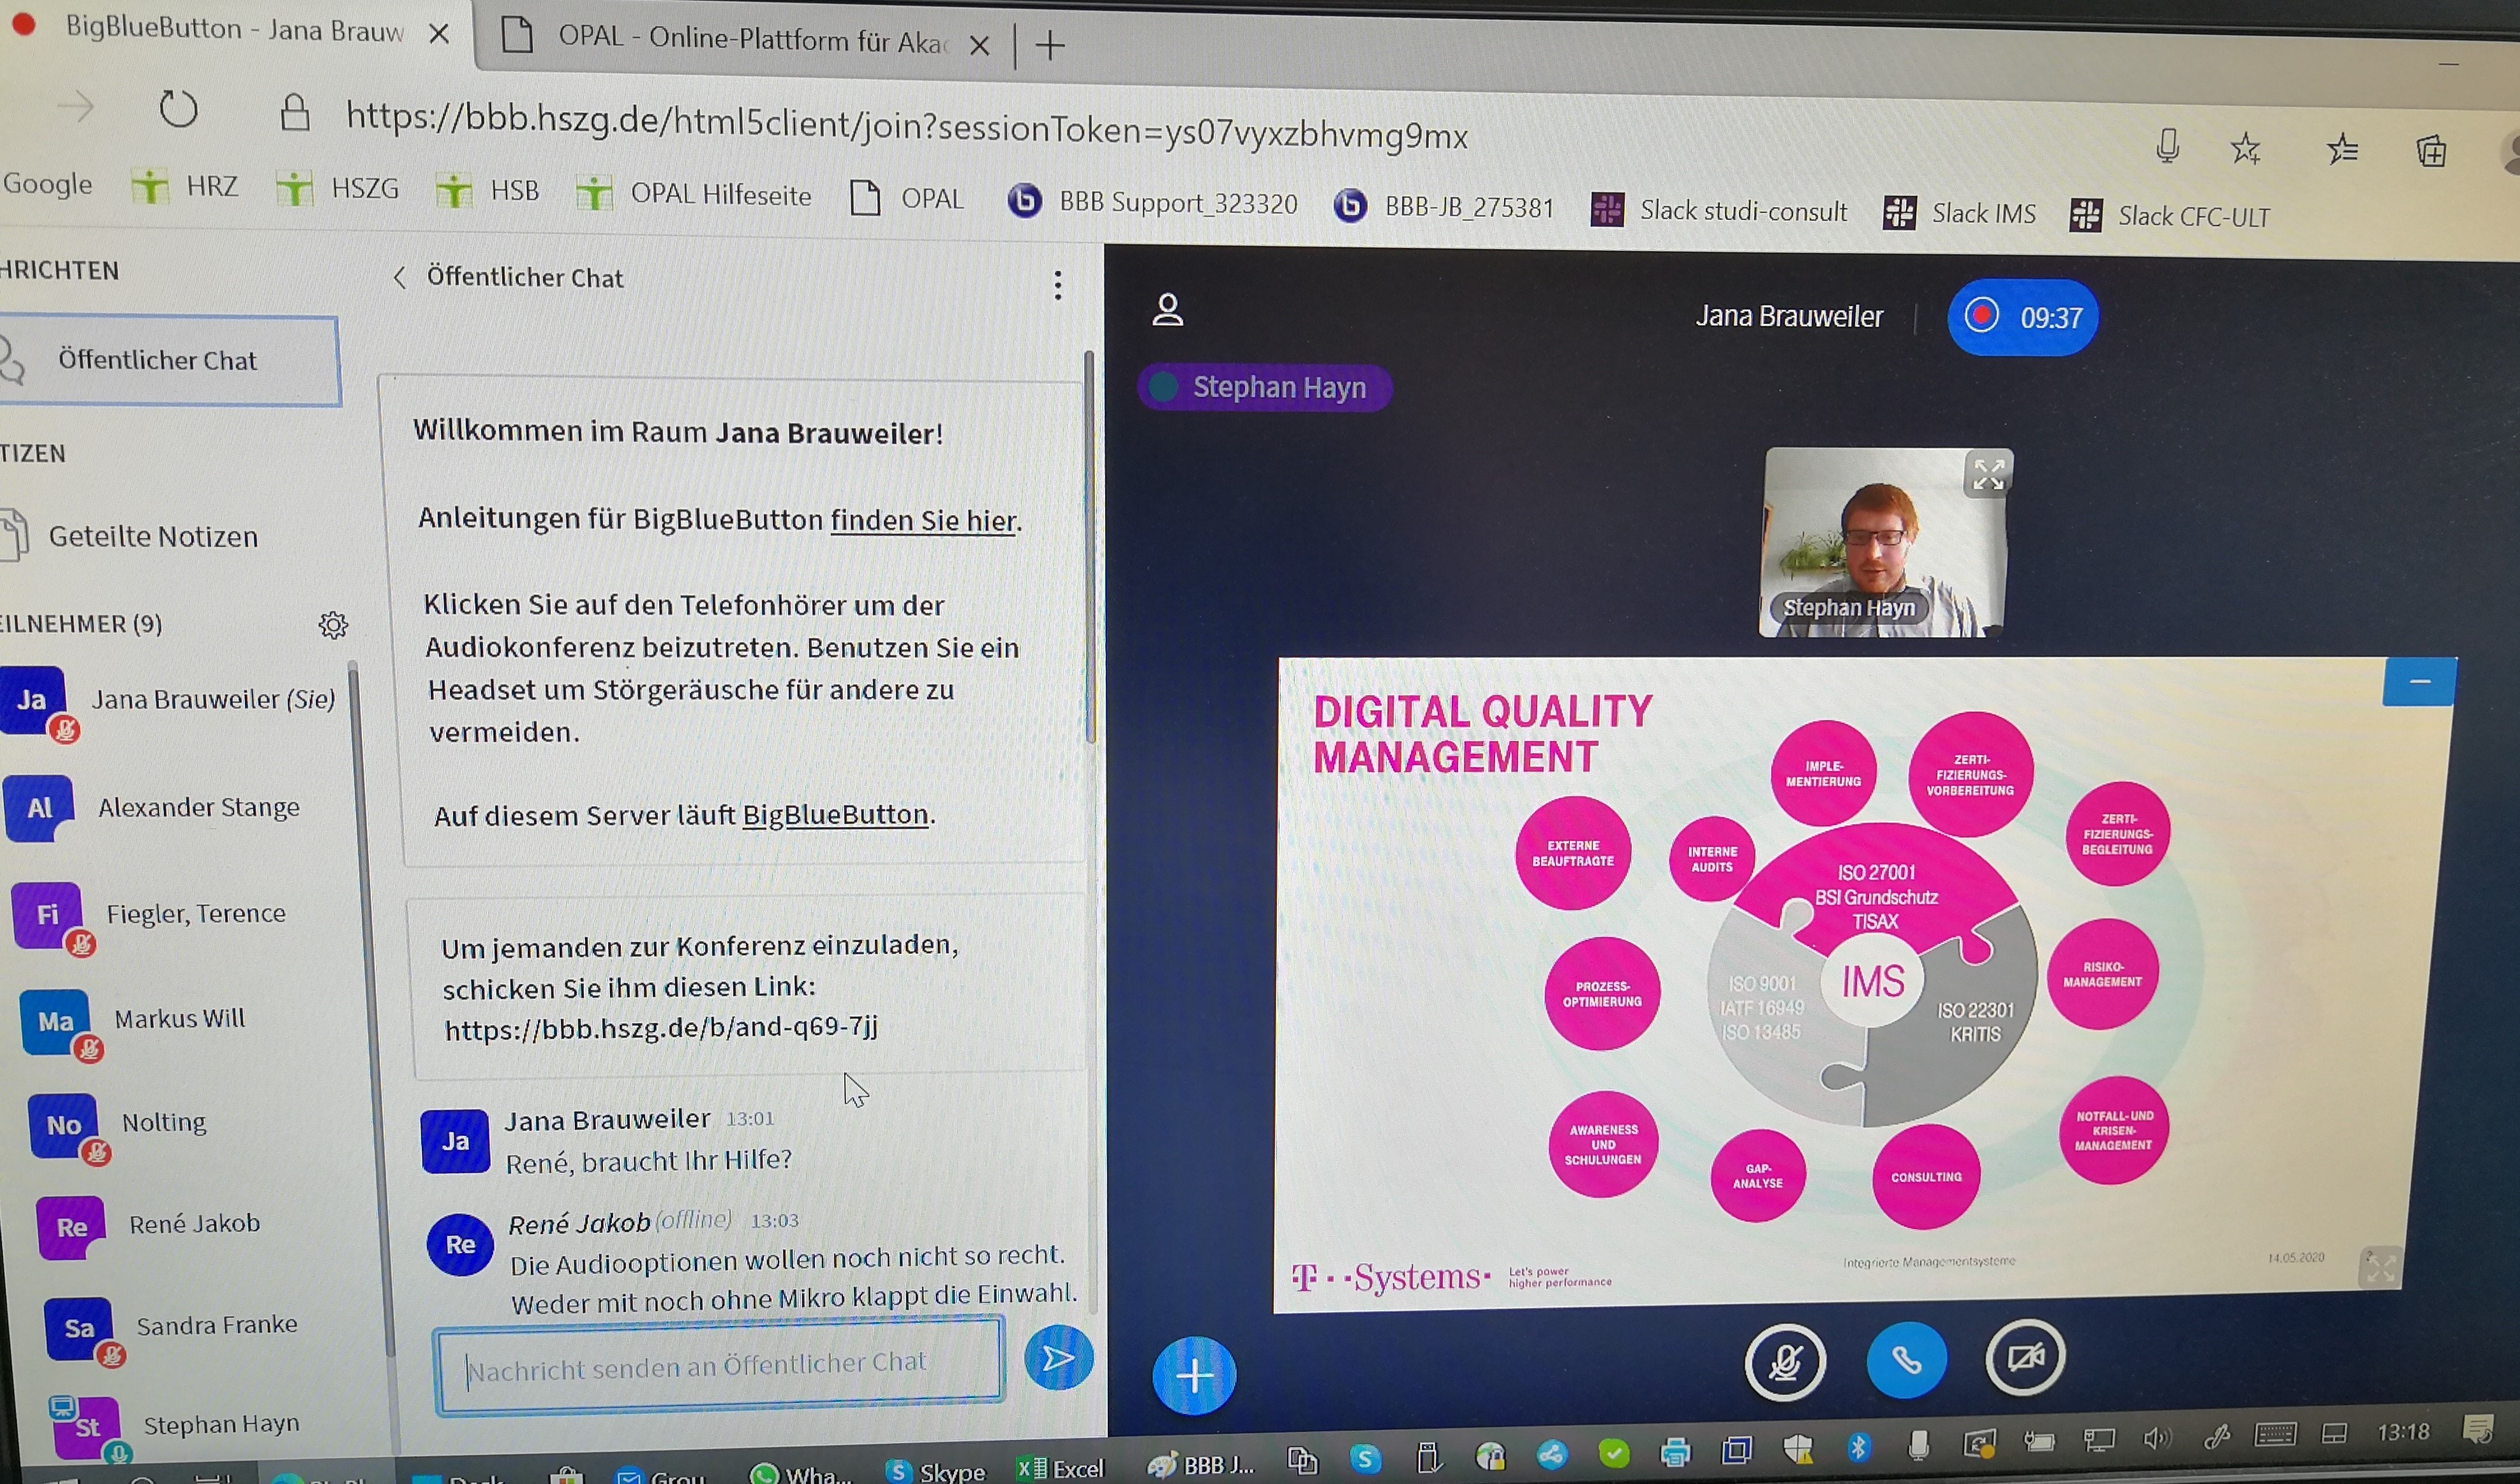Viewport: 2520px width, 1484px height.
Task: Minimize presentation with blue minus button
Action: click(x=2419, y=682)
